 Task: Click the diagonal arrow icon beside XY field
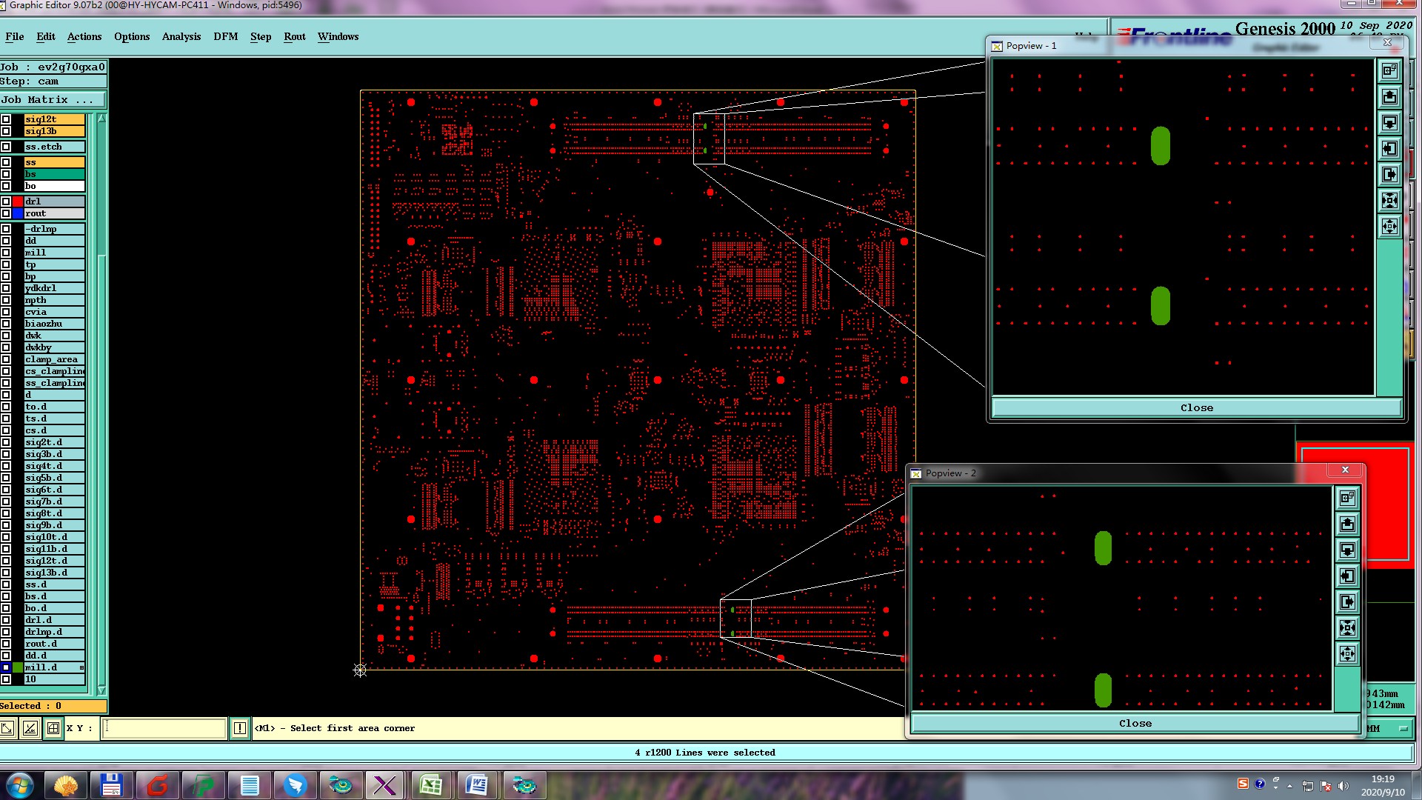[x=7, y=728]
